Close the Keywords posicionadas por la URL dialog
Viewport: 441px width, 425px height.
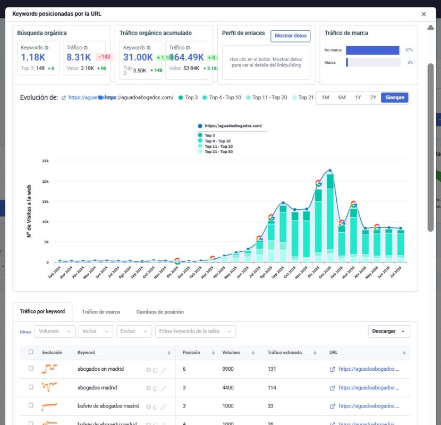tap(423, 14)
